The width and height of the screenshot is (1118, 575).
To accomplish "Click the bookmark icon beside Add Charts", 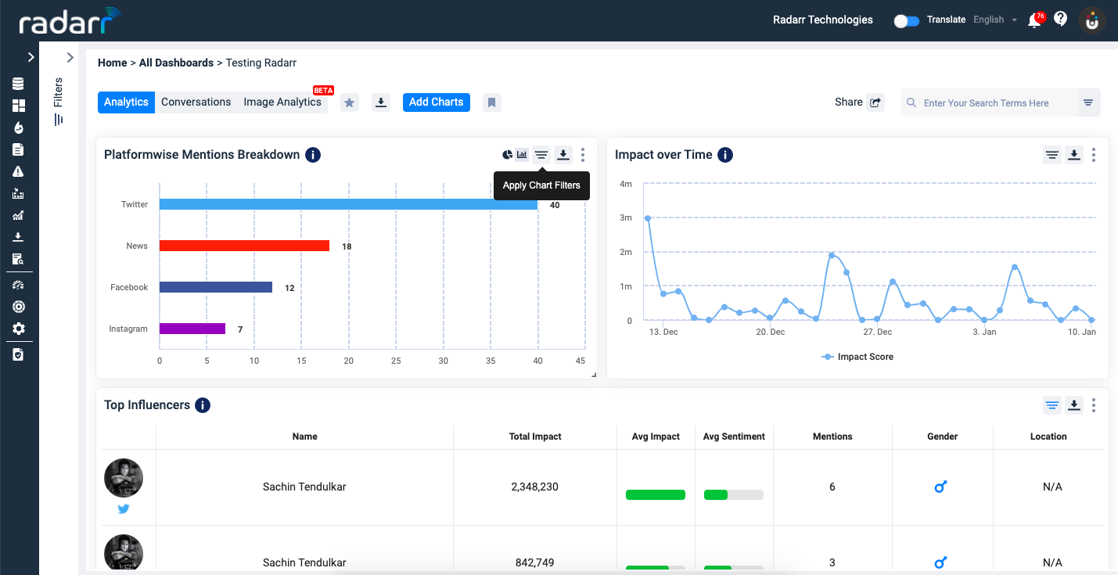I will point(492,102).
